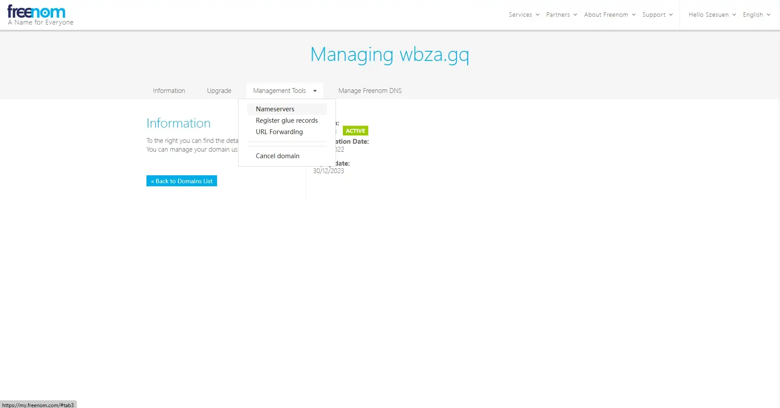Select Nameservers from the menu
Viewport: 780px width, 408px height.
(x=275, y=109)
